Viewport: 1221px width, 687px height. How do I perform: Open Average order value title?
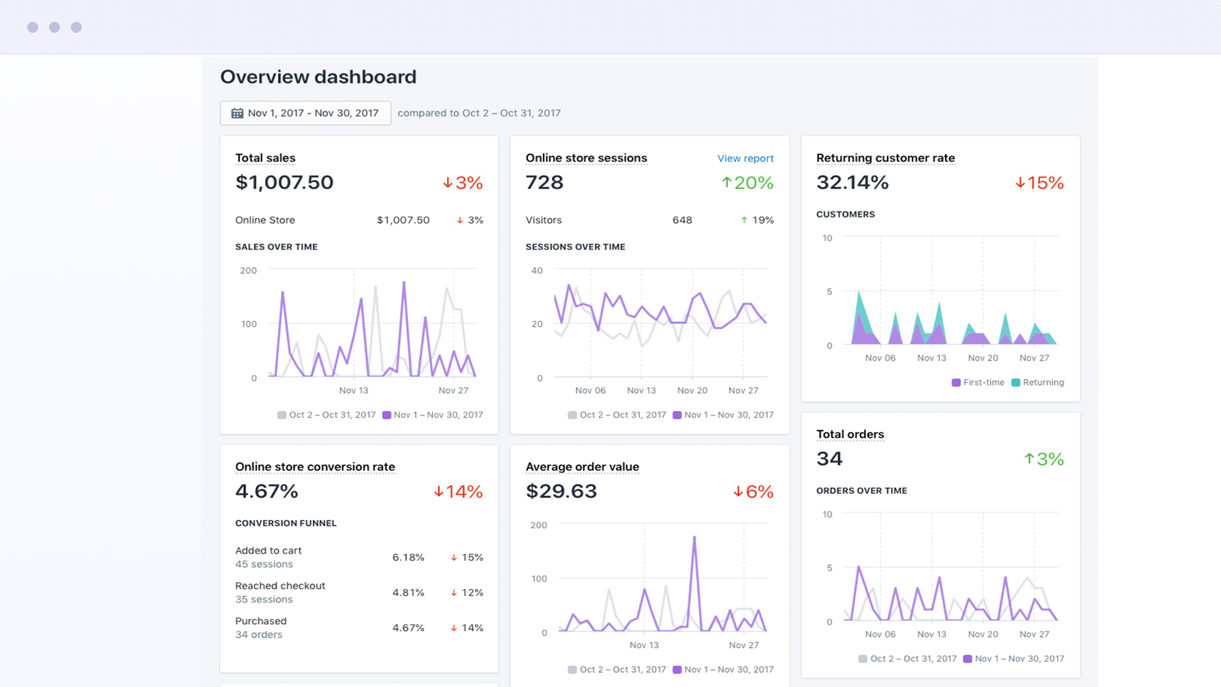[582, 467]
